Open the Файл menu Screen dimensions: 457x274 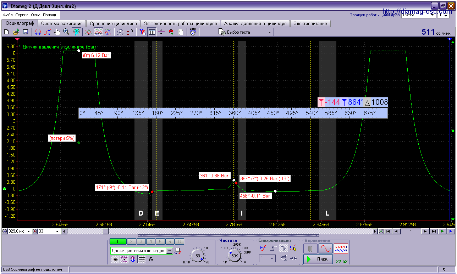pos(8,15)
